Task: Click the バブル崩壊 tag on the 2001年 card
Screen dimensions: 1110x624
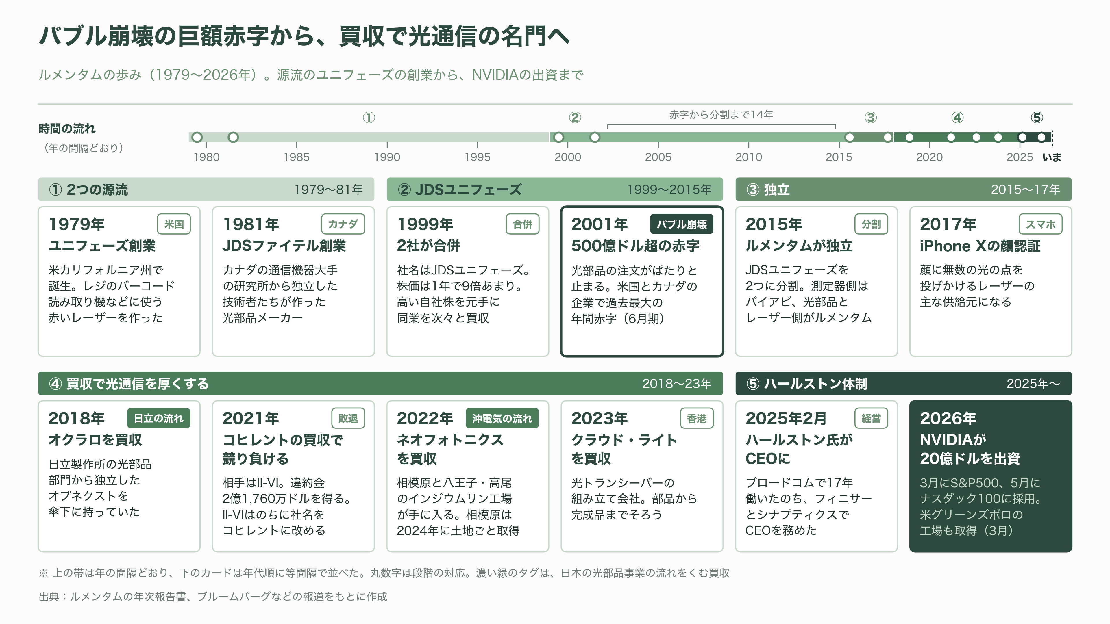Action: click(x=681, y=224)
